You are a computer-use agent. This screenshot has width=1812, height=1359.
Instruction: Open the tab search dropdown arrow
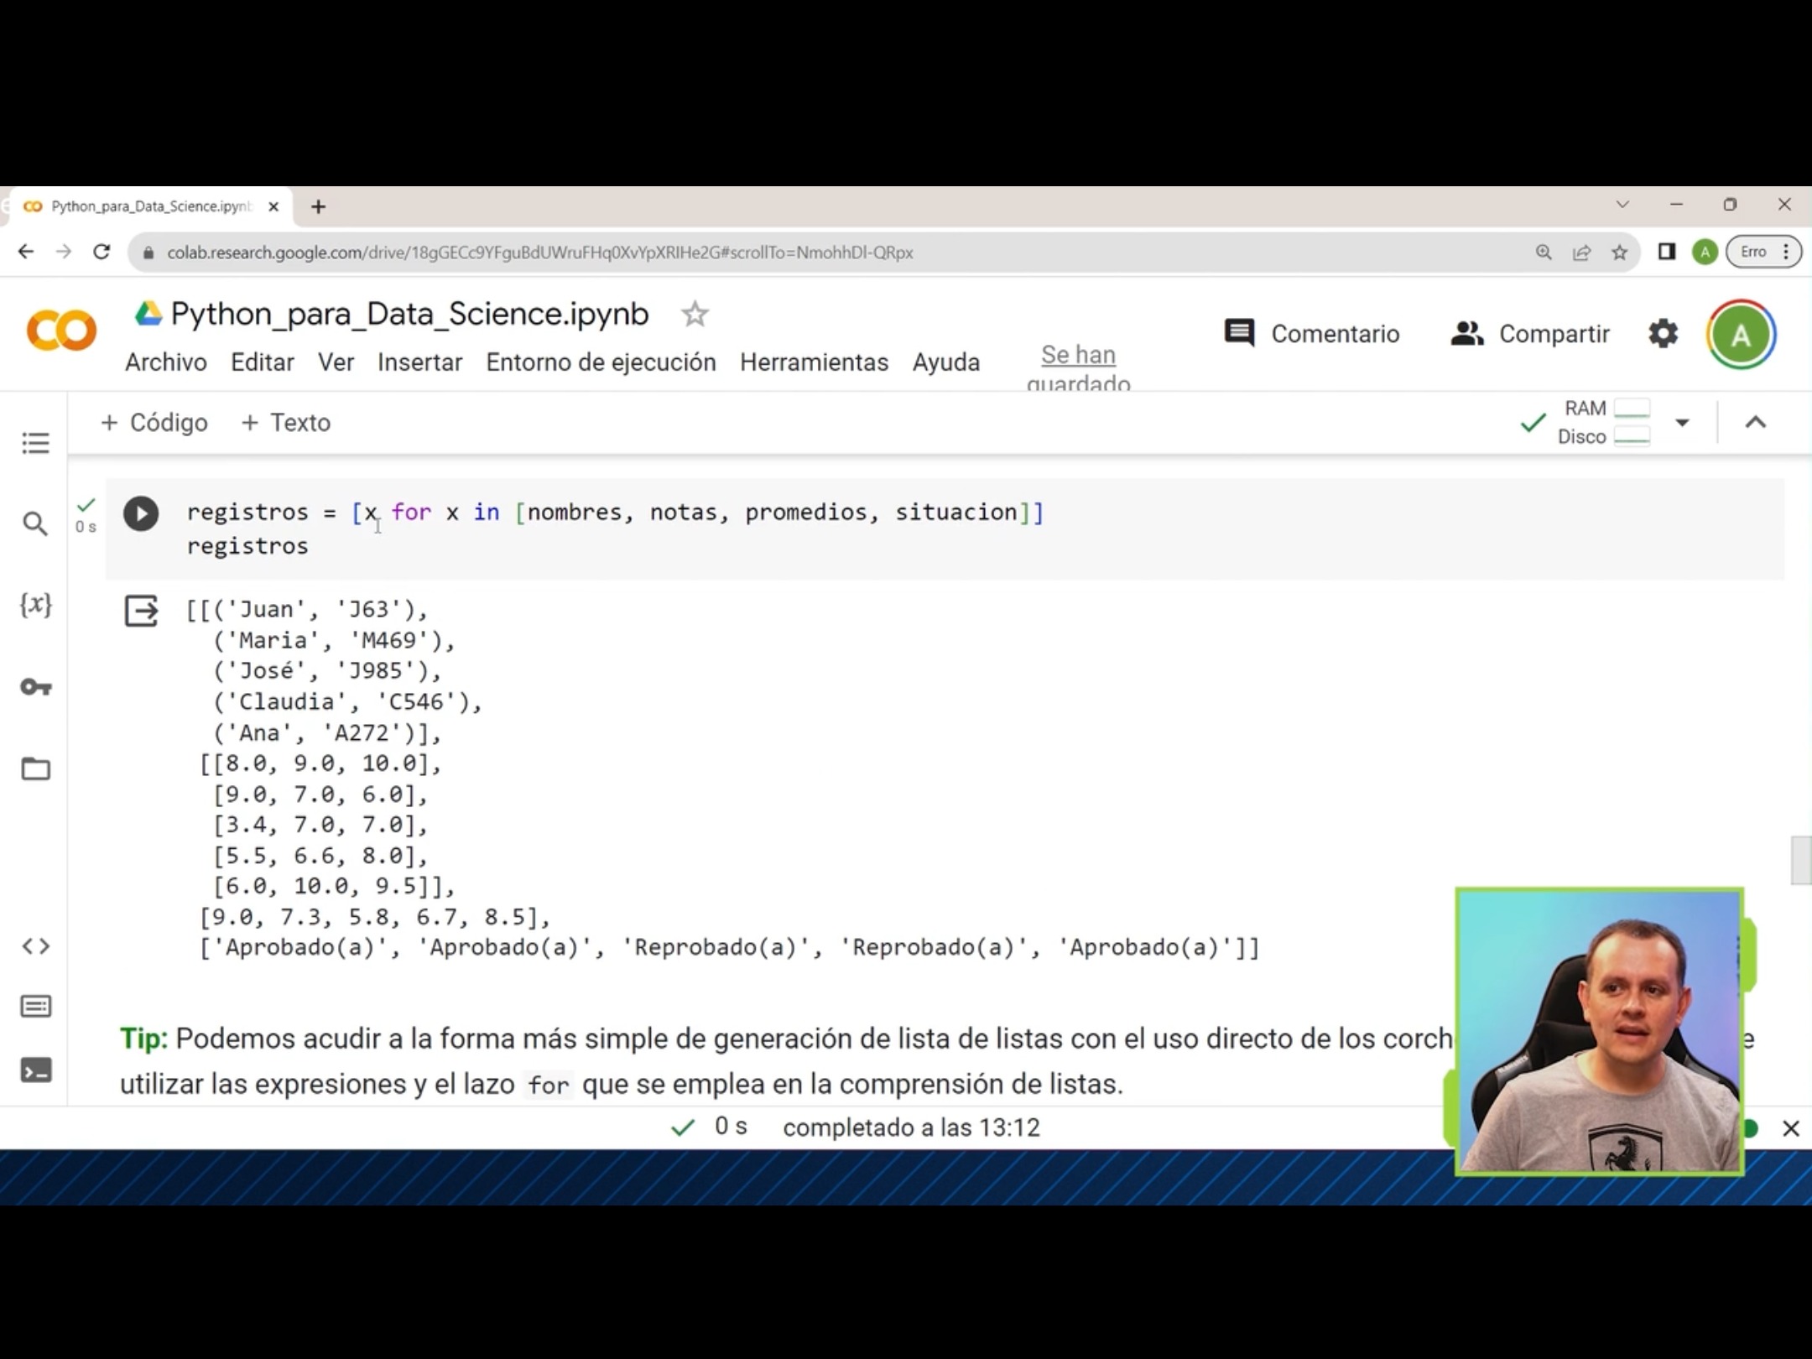pyautogui.click(x=1622, y=205)
